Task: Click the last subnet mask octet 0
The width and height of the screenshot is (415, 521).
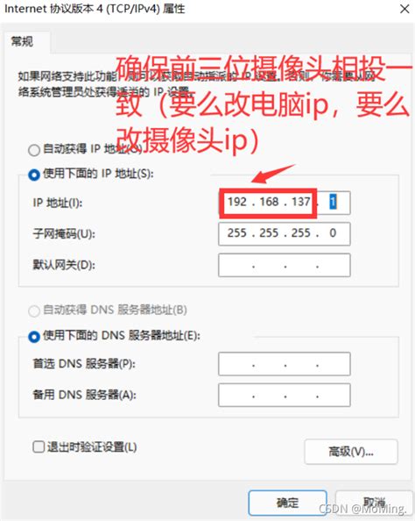Action: (x=333, y=233)
